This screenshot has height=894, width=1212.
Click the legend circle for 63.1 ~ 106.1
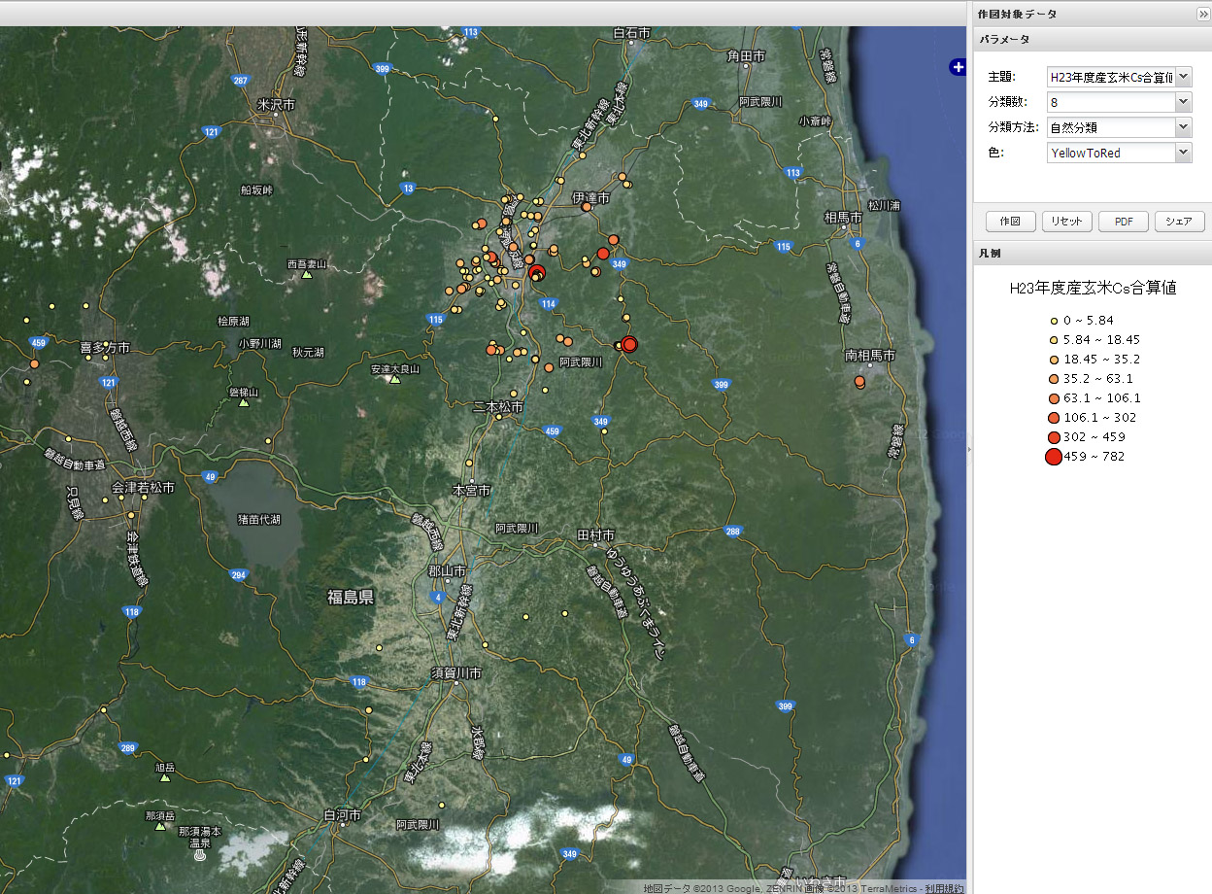1054,398
